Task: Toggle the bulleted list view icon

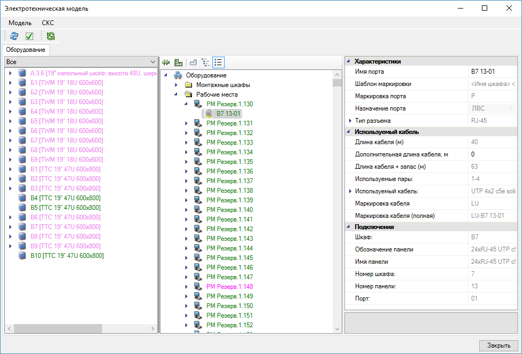Action: click(218, 62)
